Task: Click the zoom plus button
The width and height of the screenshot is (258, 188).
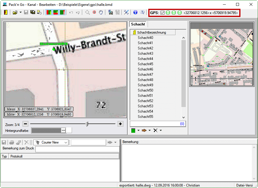Action: [x=120, y=124]
